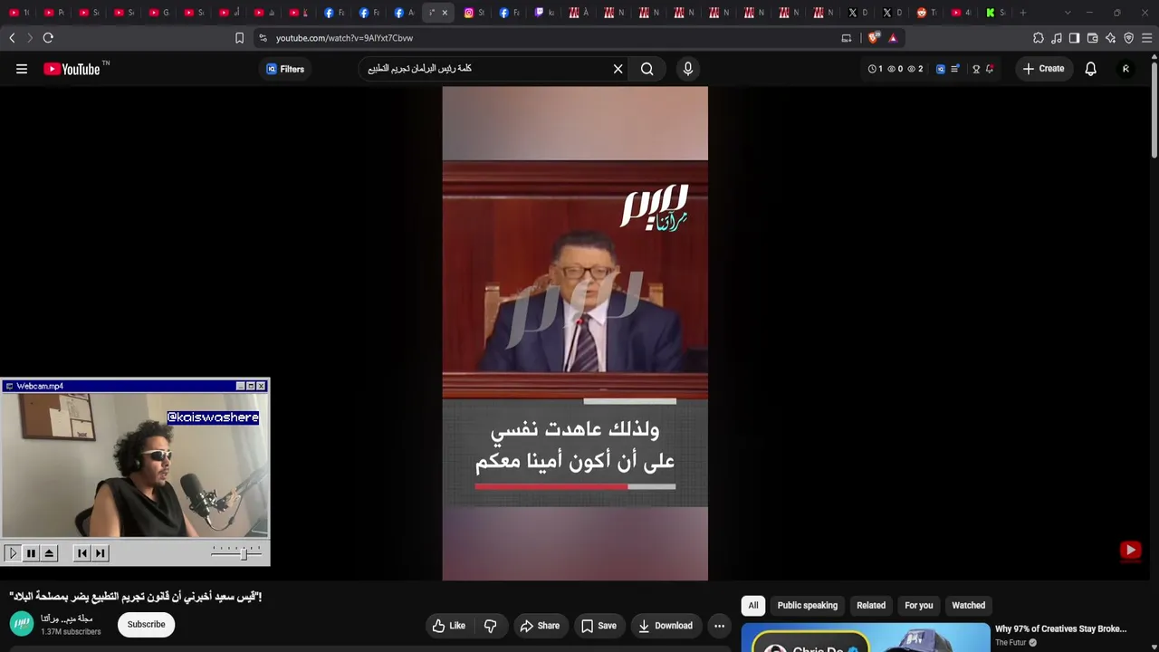The width and height of the screenshot is (1159, 652).
Task: Skip to previous in Webcam.mp4 window
Action: (81, 553)
